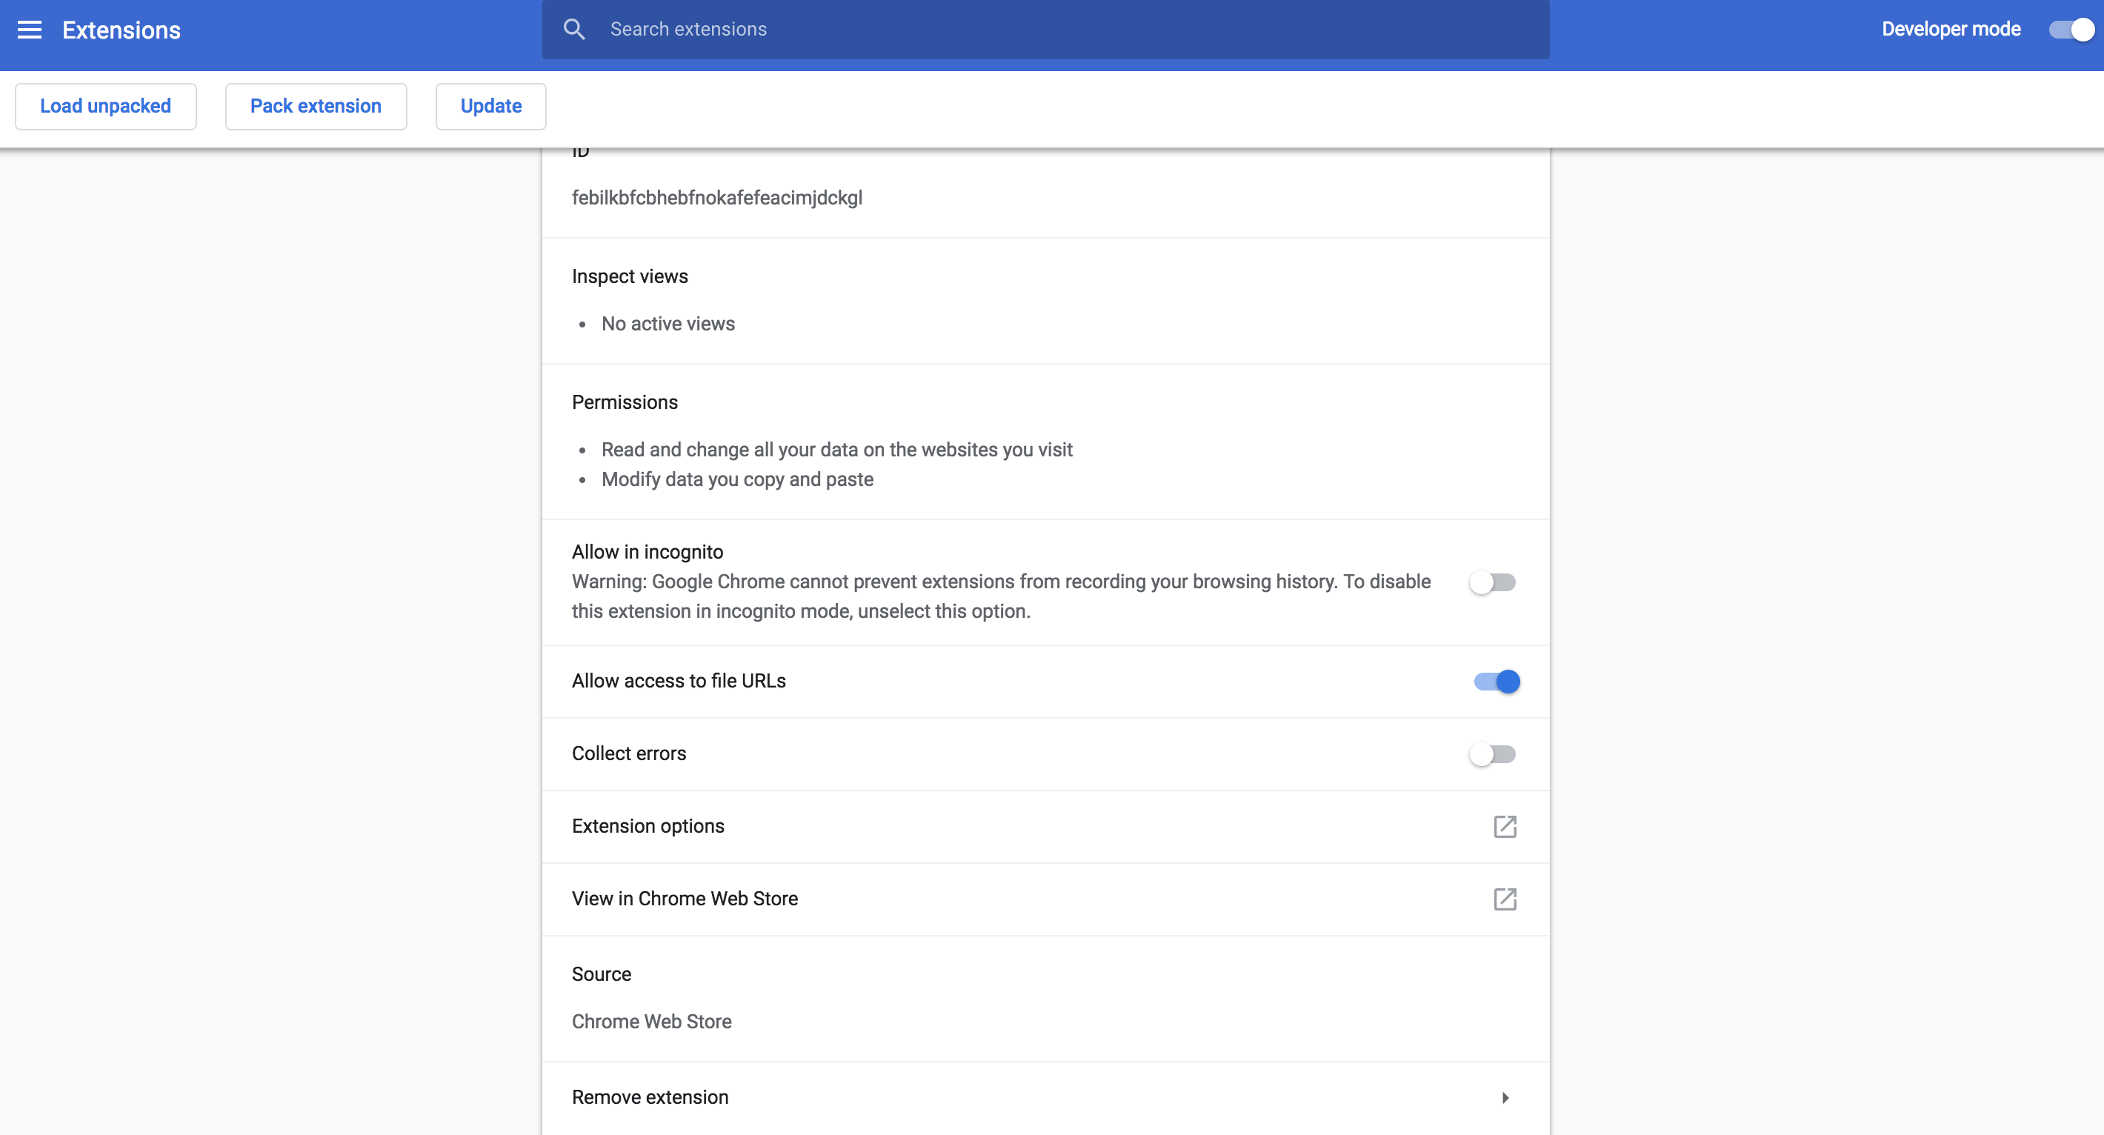Disable Developer mode
This screenshot has height=1135, width=2104.
2070,29
